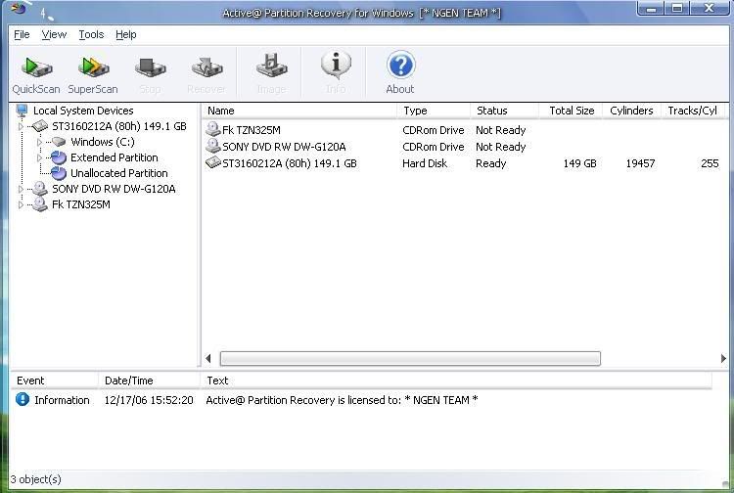The height and width of the screenshot is (493, 734).
Task: Open the Tools menu
Action: point(91,34)
